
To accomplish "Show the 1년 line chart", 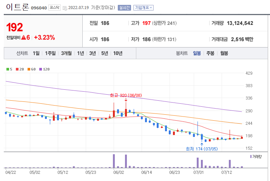I will (80, 53).
